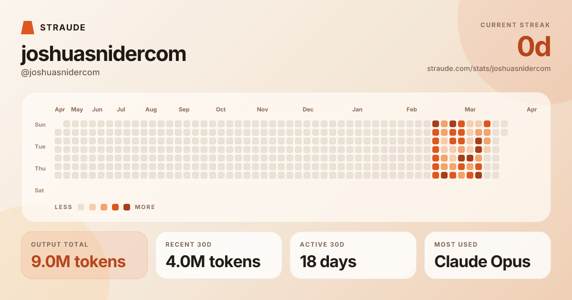Select the Oct month label

point(221,110)
